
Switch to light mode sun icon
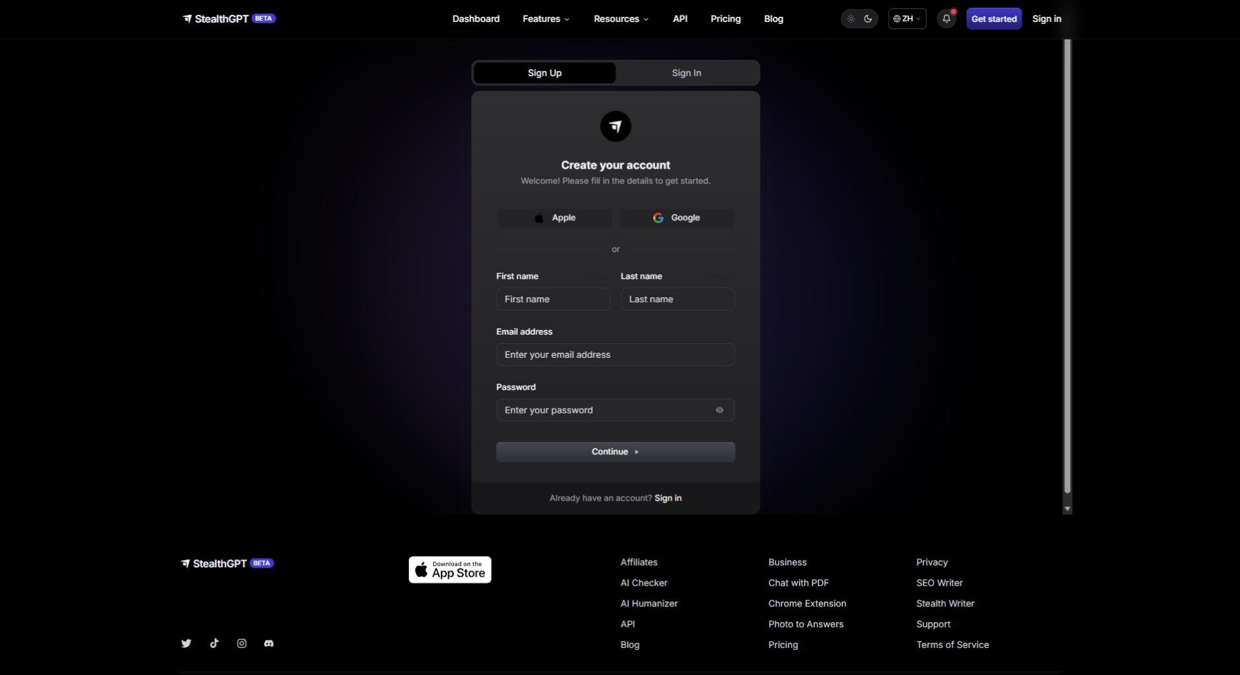(x=851, y=19)
